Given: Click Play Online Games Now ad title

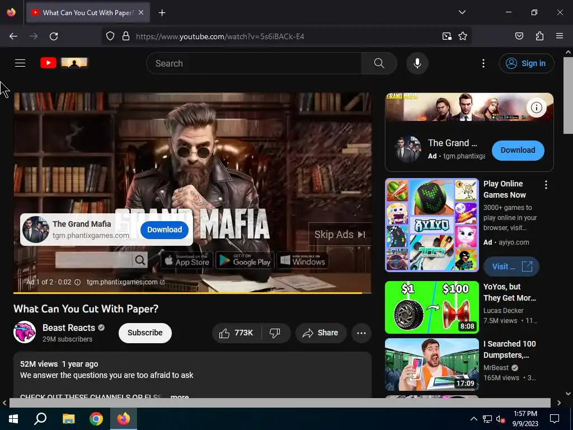Looking at the screenshot, I should [505, 189].
